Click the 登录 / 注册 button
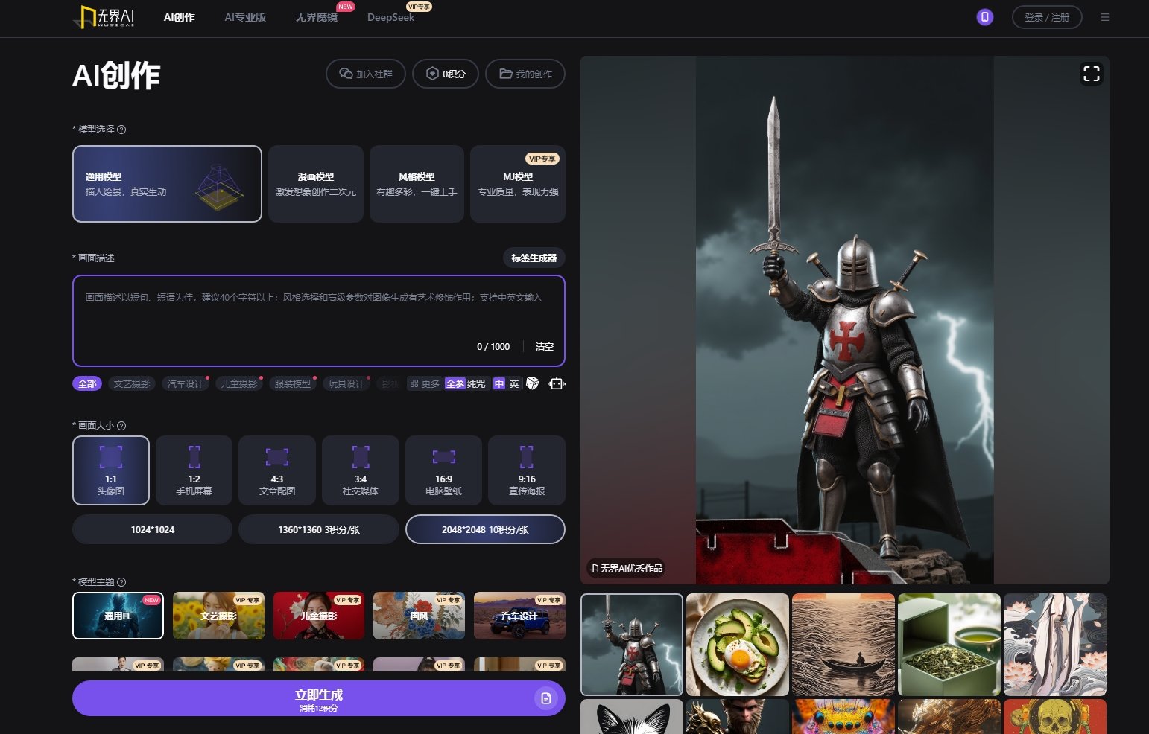 (x=1046, y=17)
